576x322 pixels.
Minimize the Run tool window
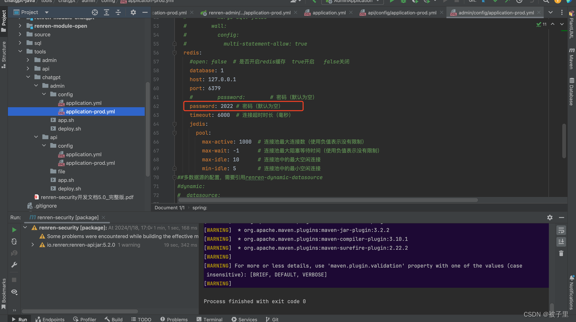[562, 217]
